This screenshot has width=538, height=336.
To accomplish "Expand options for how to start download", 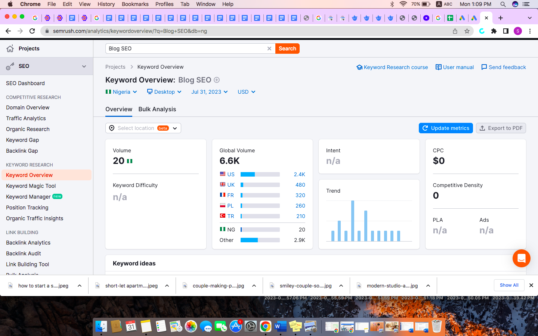I will coord(80,286).
